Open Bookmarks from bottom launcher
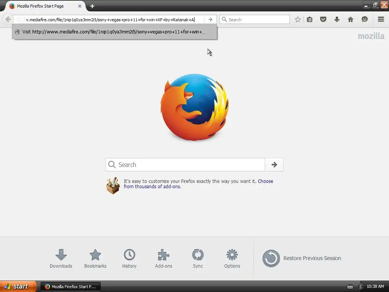This screenshot has height=292, width=389. [95, 259]
